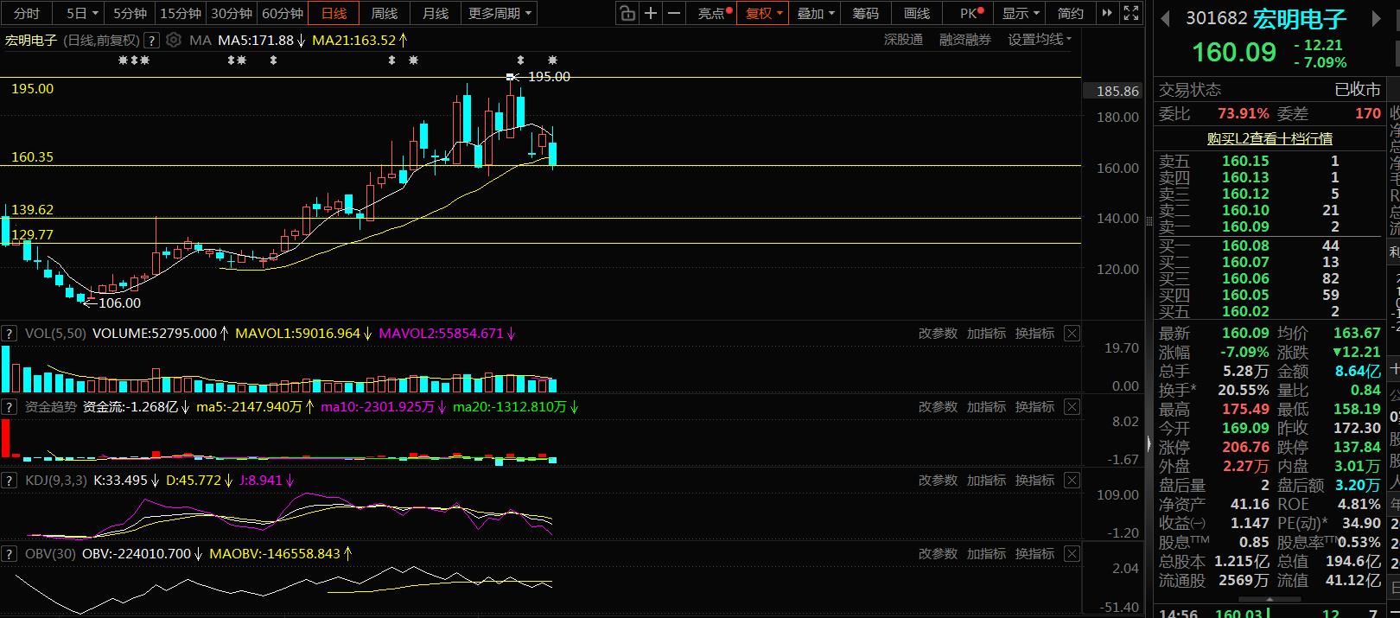Select the 5分钟 timeframe tab

[130, 13]
